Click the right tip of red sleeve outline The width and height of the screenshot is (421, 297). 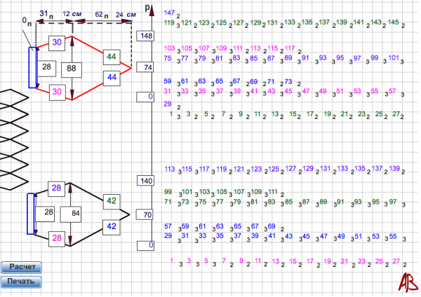(131, 67)
